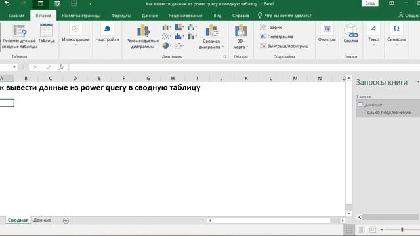Expand the Иллюстрации group
Screen dimensions: 420x236
tap(75, 35)
